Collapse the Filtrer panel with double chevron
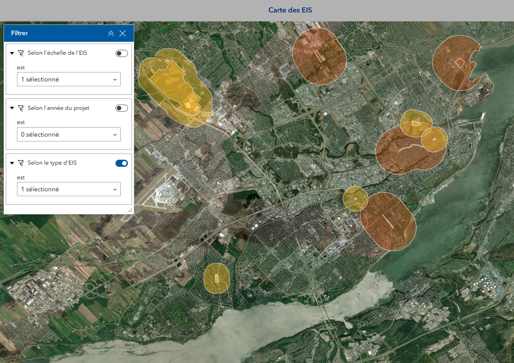The image size is (514, 363). 111,33
